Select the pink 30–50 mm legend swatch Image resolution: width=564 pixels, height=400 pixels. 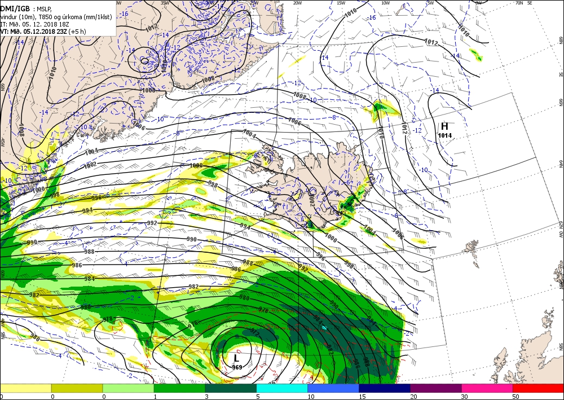(x=487, y=388)
